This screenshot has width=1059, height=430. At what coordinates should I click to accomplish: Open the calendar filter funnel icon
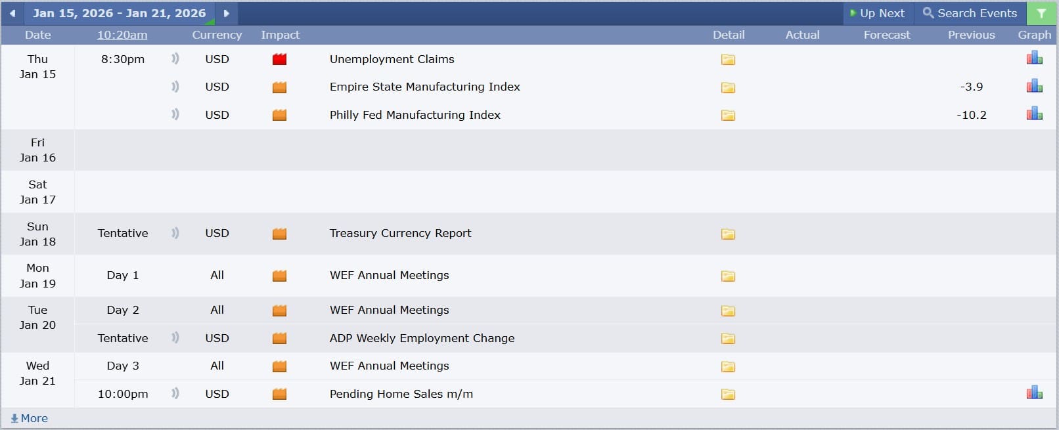click(x=1041, y=13)
